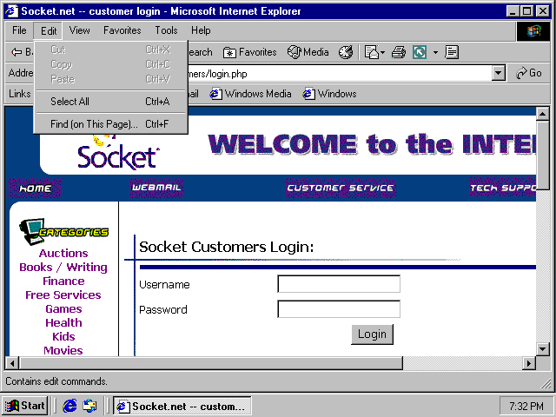Click the teal full-size arrow toolbar icon
Viewport: 556px width, 417px height.
[420, 52]
